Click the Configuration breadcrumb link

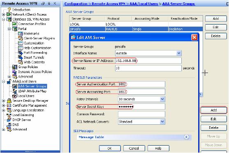tap(76, 4)
